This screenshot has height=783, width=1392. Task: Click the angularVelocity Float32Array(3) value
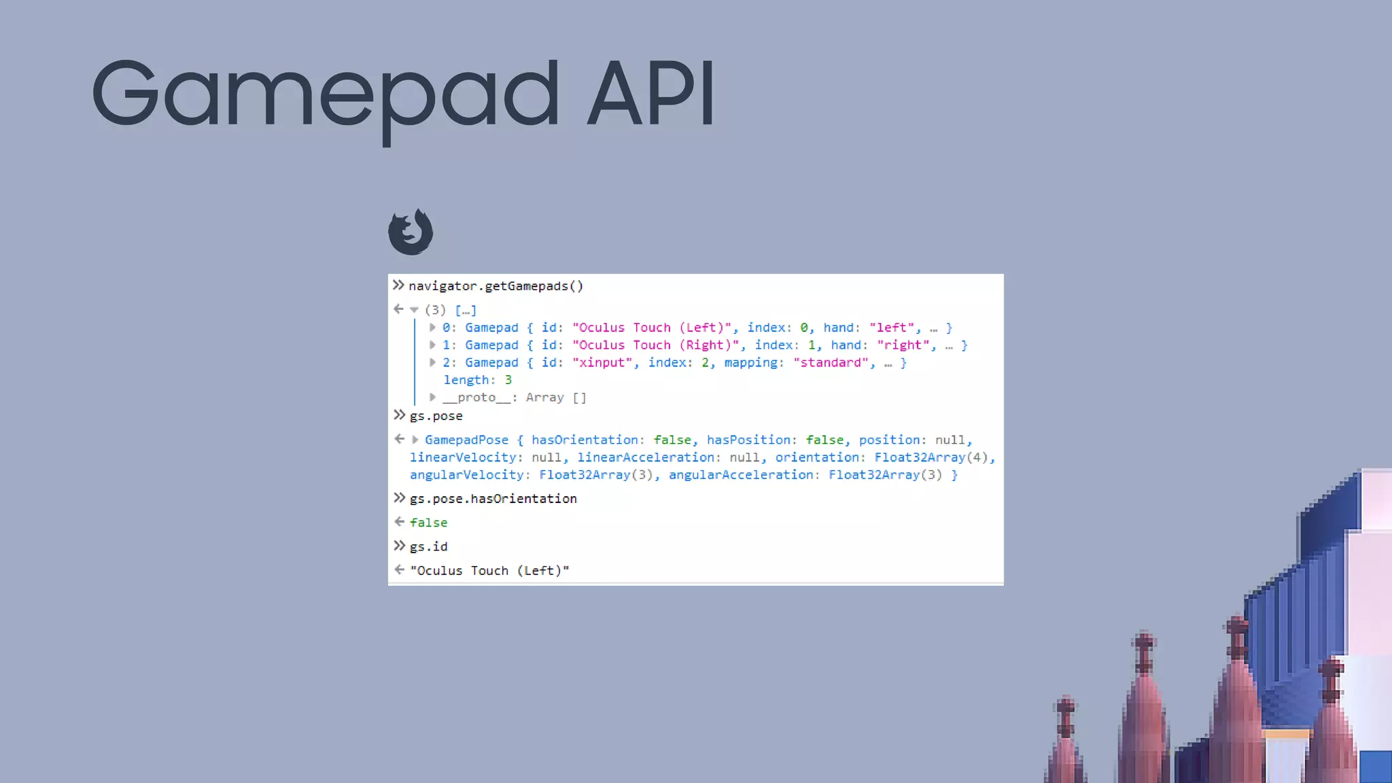coord(595,474)
